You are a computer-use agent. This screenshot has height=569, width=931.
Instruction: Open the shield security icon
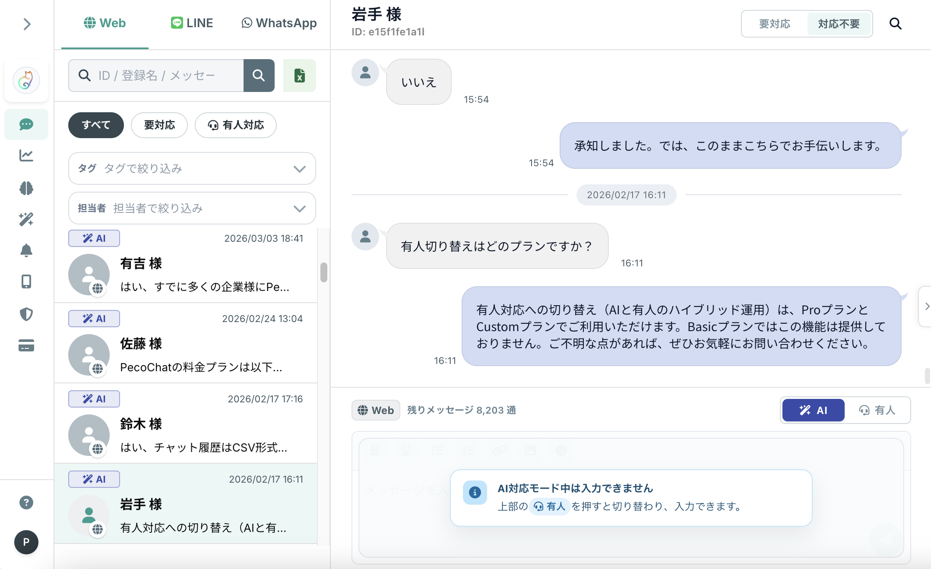pyautogui.click(x=26, y=314)
